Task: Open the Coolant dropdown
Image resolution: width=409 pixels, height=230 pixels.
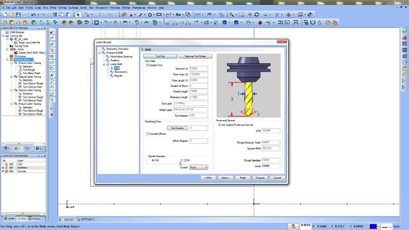Action: pos(199,167)
